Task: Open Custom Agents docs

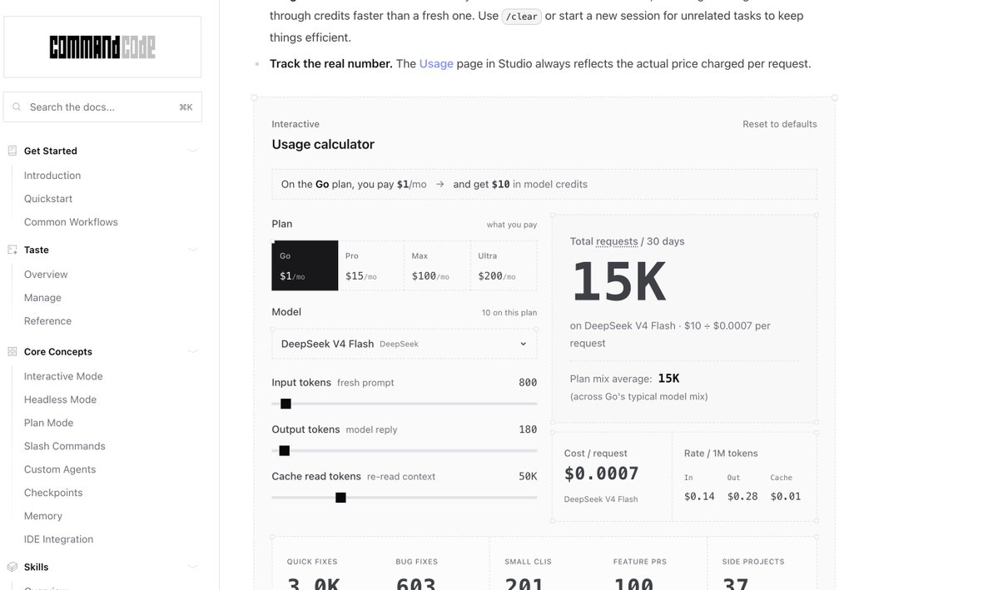Action: tap(60, 469)
